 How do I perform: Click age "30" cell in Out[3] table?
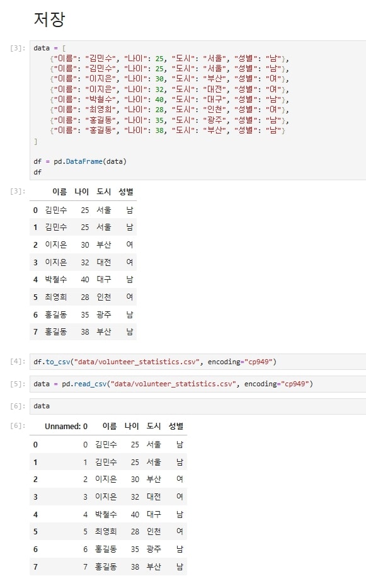[x=85, y=245]
